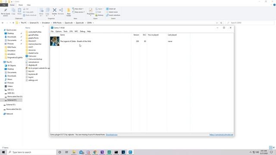Click the Back arrow in Explorer
Screen dimensions: 276x155
3,23
